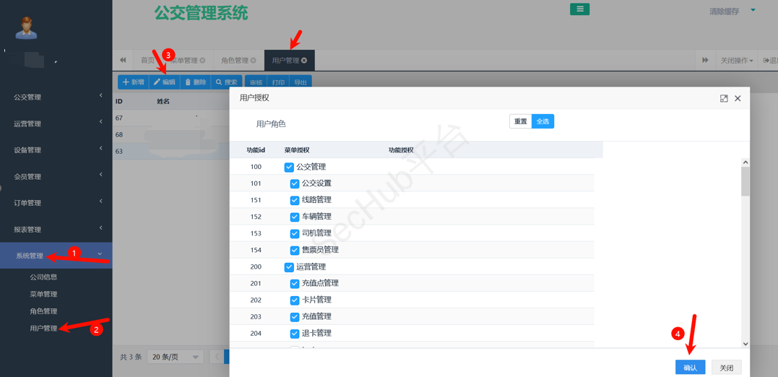Click the double-left arrow to scroll tabs back
This screenshot has width=778, height=377.
(x=123, y=60)
